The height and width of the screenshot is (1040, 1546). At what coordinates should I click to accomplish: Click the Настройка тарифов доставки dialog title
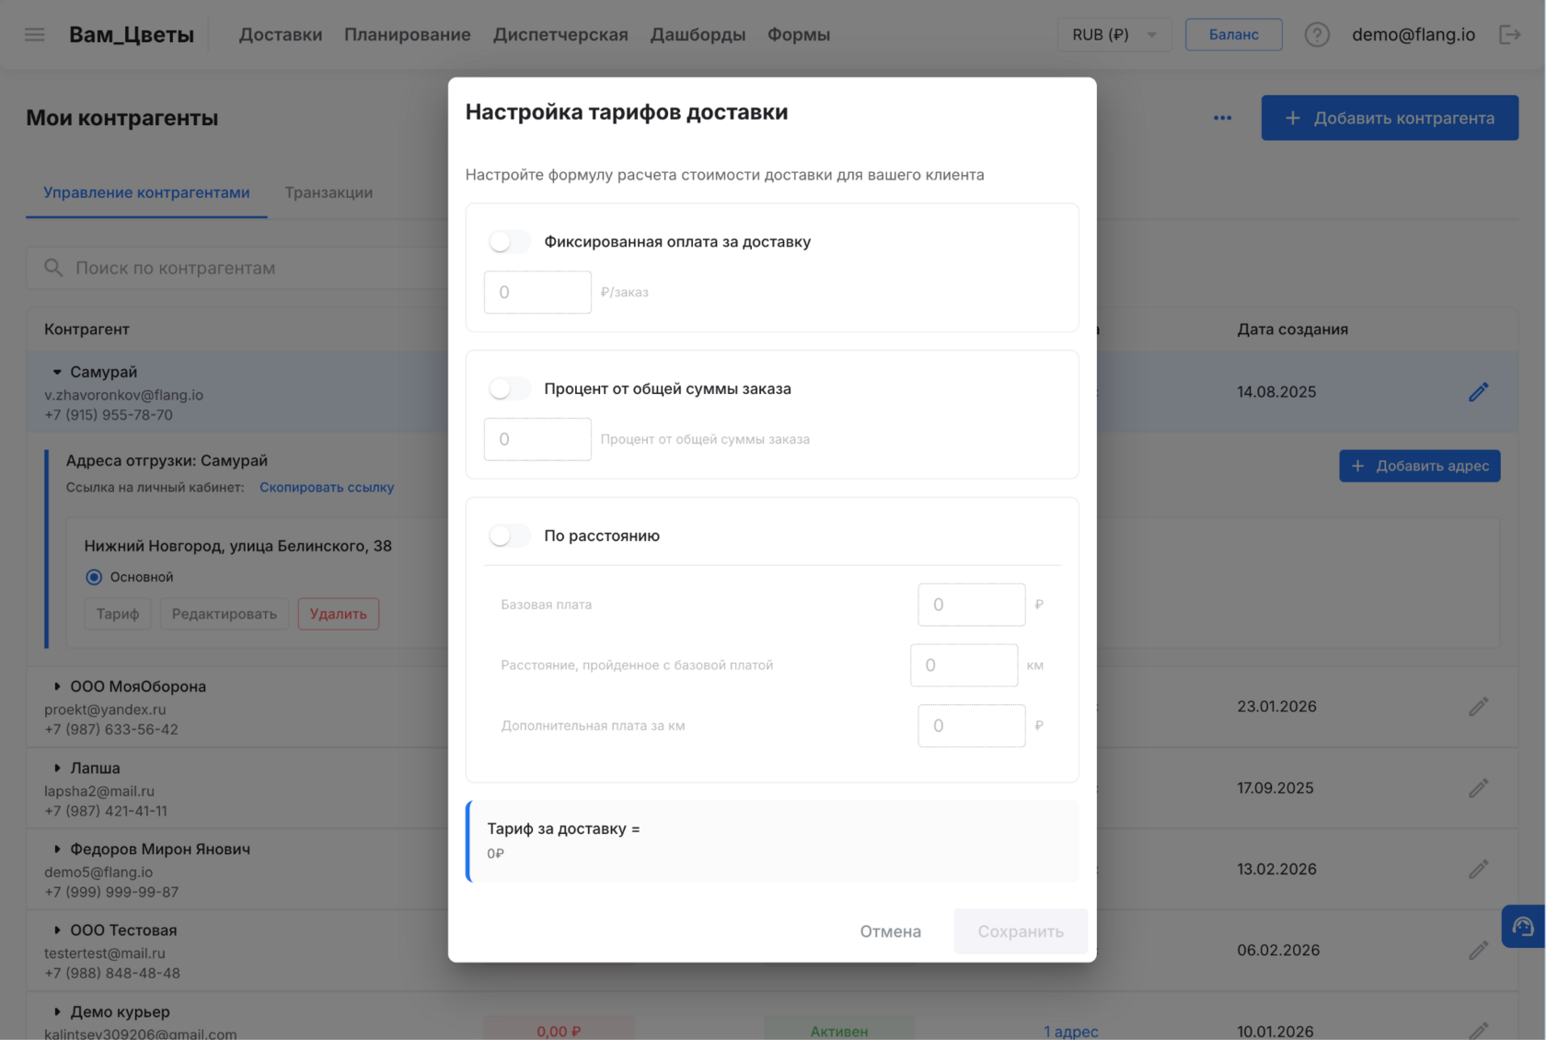pos(627,112)
